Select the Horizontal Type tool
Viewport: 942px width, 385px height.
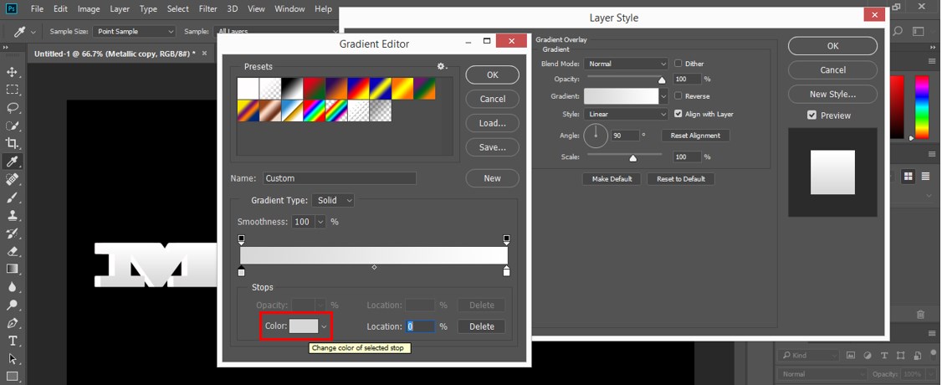click(12, 341)
